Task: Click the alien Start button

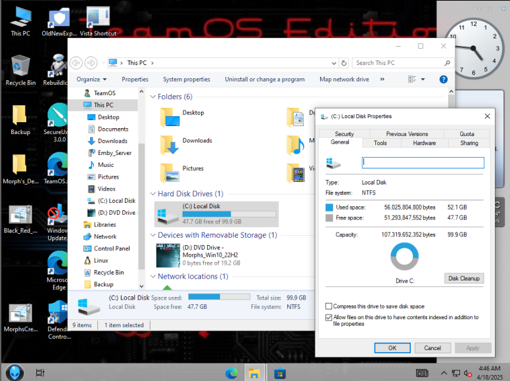Action: (14, 372)
